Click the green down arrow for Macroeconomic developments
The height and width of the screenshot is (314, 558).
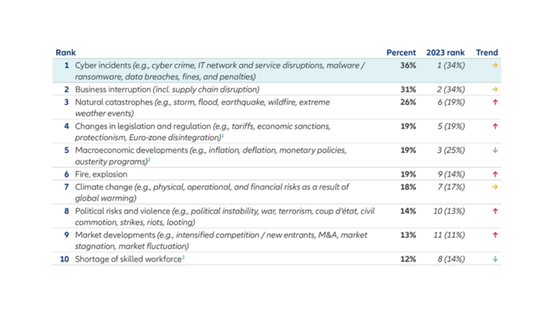point(495,150)
